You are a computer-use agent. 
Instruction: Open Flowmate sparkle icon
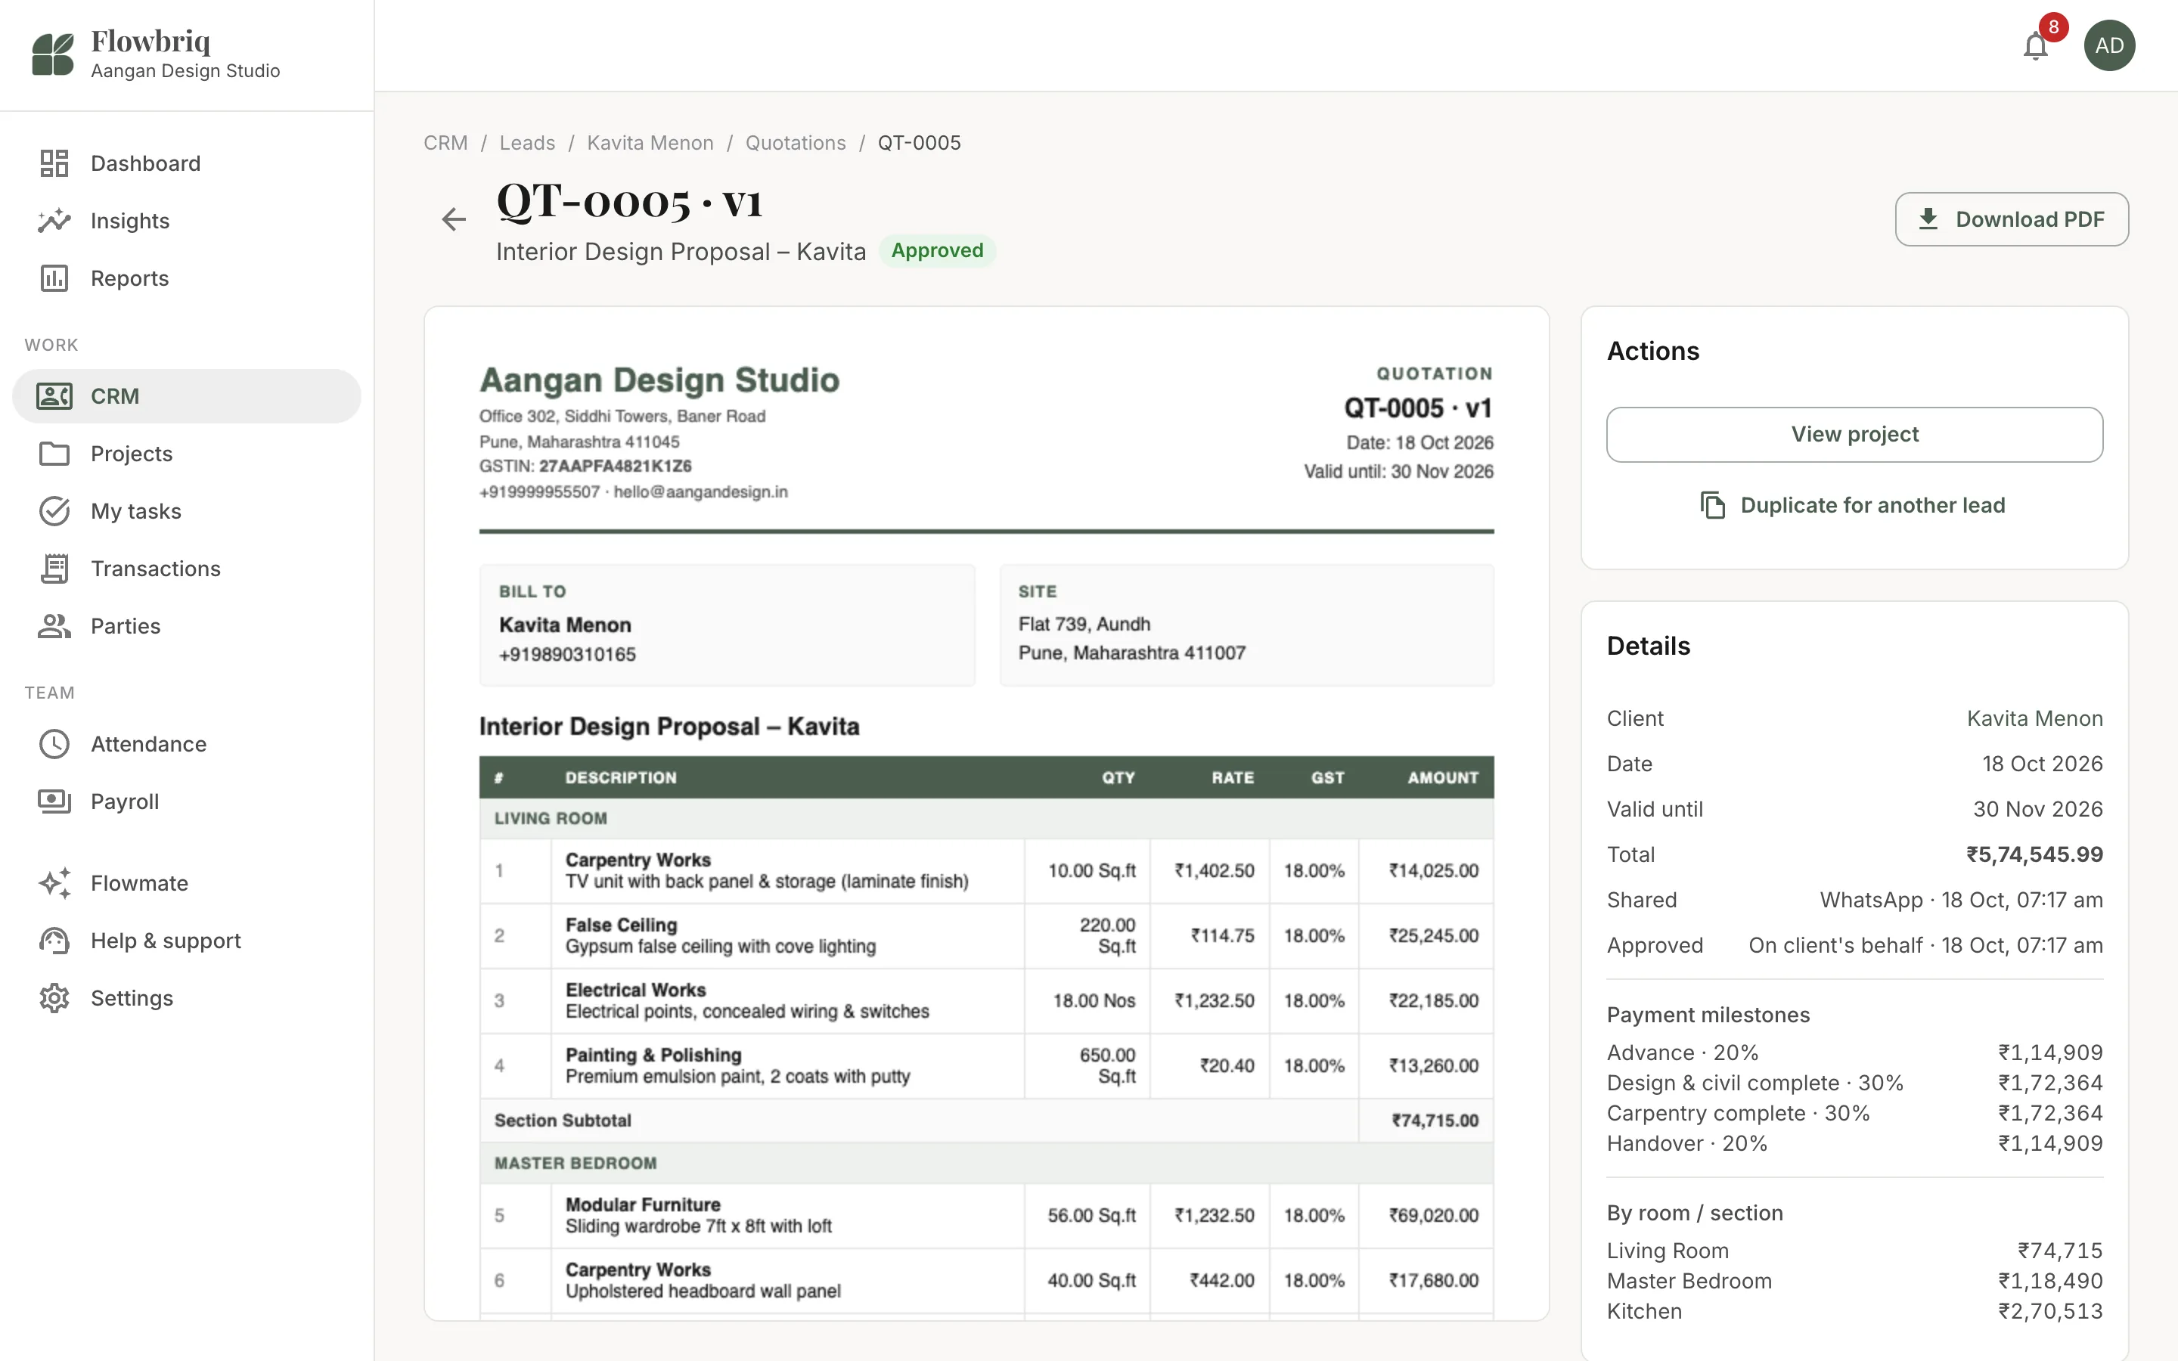[54, 883]
